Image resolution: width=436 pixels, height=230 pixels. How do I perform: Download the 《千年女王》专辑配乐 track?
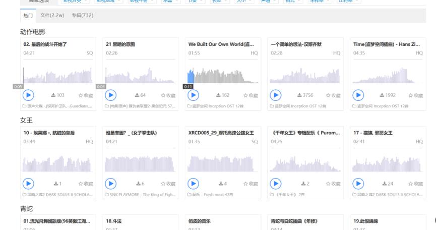(x=305, y=184)
